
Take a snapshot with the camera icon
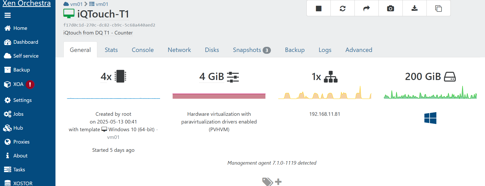click(391, 8)
